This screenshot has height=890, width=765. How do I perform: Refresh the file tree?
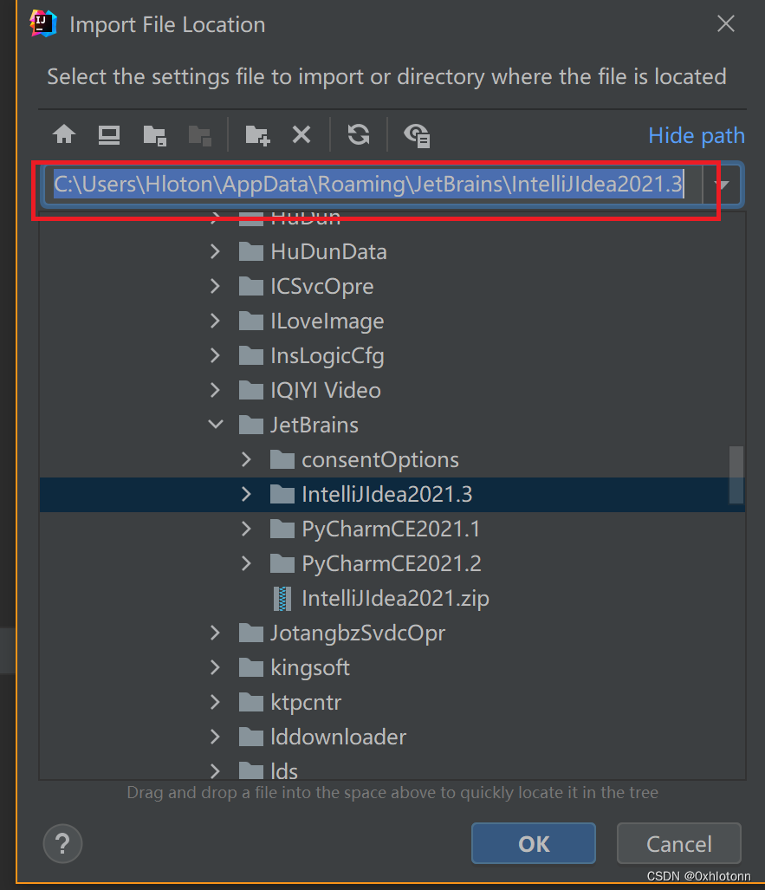tap(359, 135)
